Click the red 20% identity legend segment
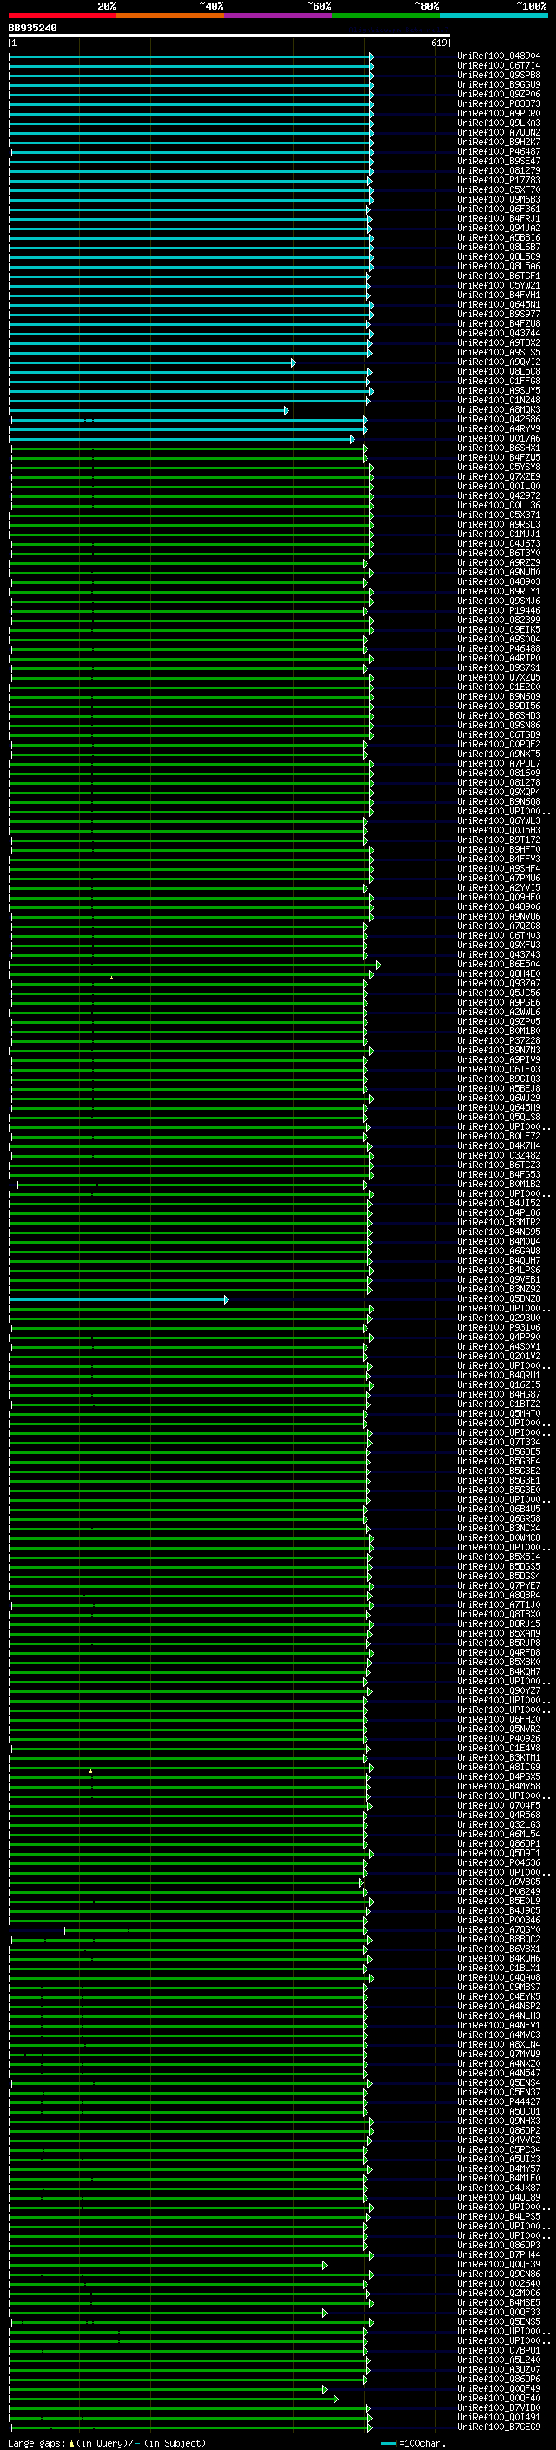 (x=62, y=16)
